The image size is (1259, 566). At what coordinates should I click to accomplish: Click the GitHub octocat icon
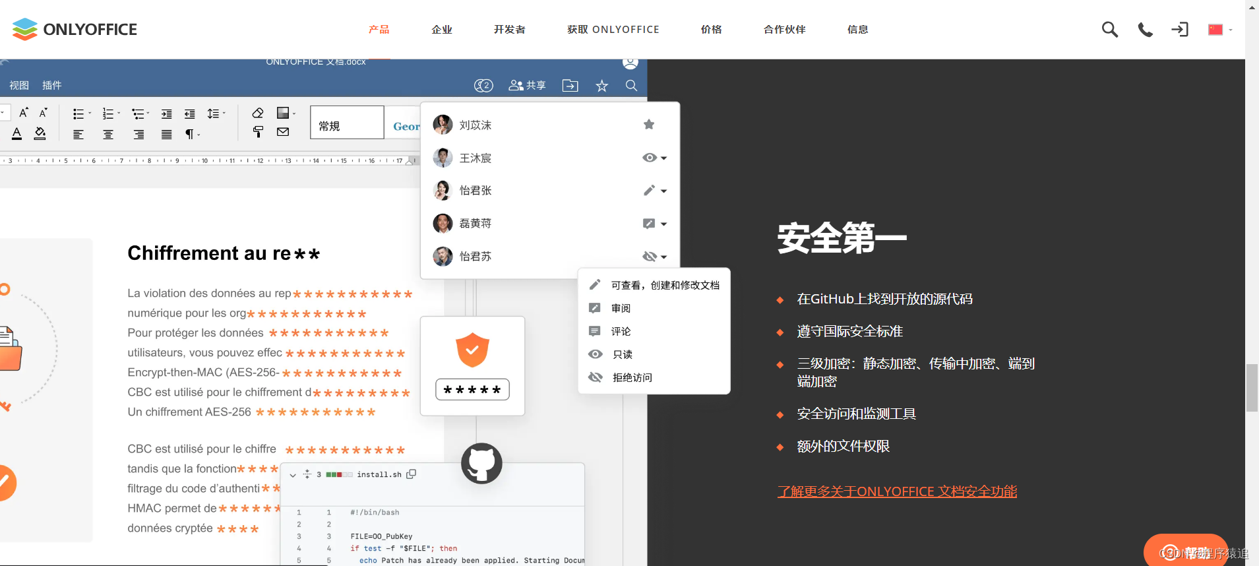coord(481,463)
